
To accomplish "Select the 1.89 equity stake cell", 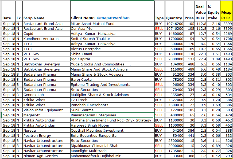I will coord(214,59).
